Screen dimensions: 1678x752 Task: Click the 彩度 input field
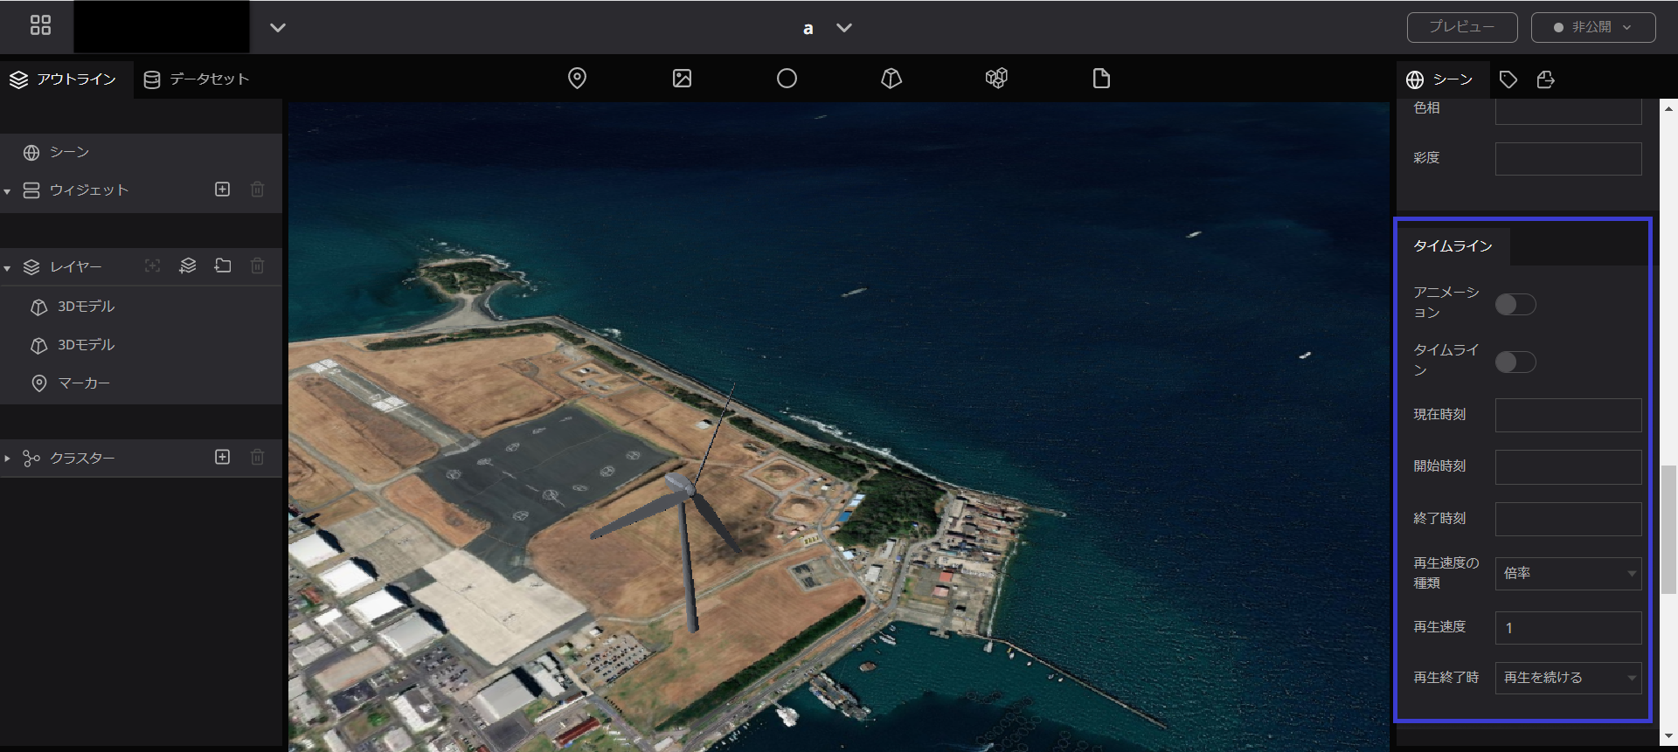click(1568, 159)
